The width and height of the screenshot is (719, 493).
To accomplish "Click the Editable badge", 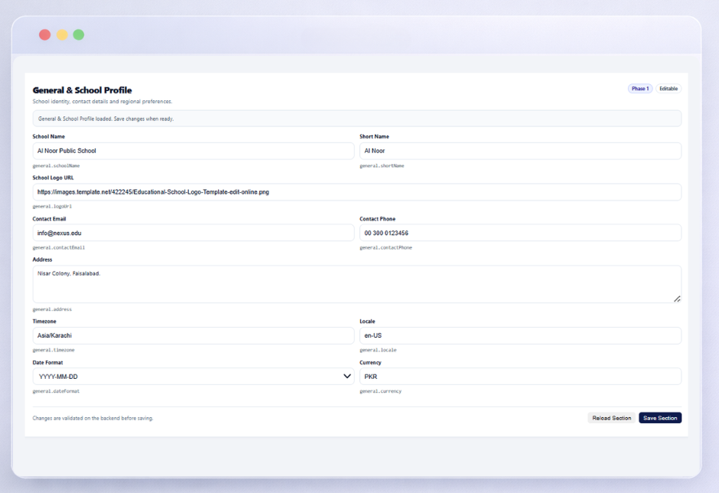I will click(x=668, y=89).
